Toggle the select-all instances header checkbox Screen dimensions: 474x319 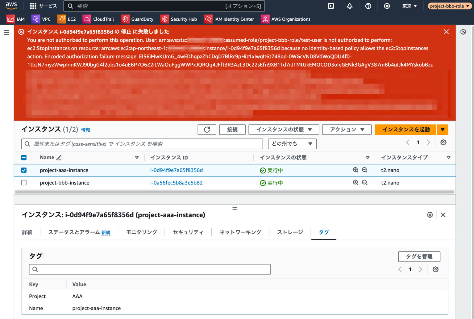(x=24, y=157)
